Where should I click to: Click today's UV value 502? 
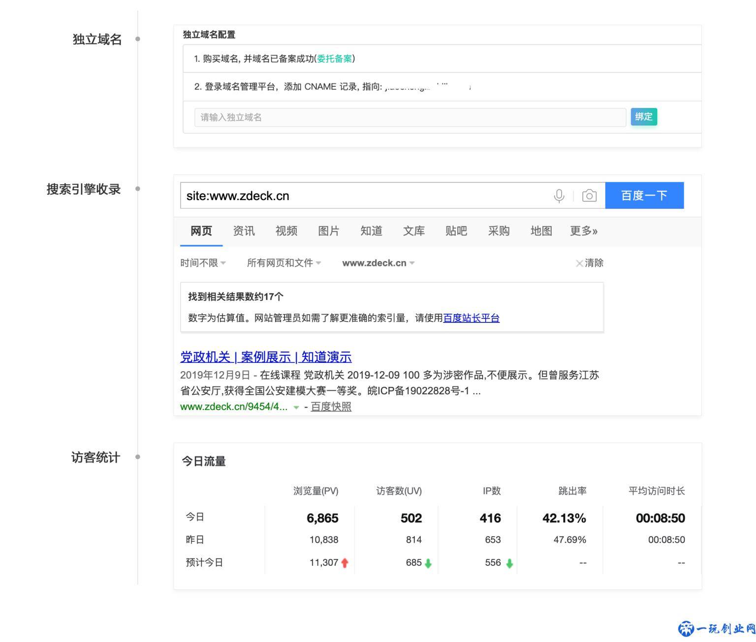pyautogui.click(x=411, y=518)
